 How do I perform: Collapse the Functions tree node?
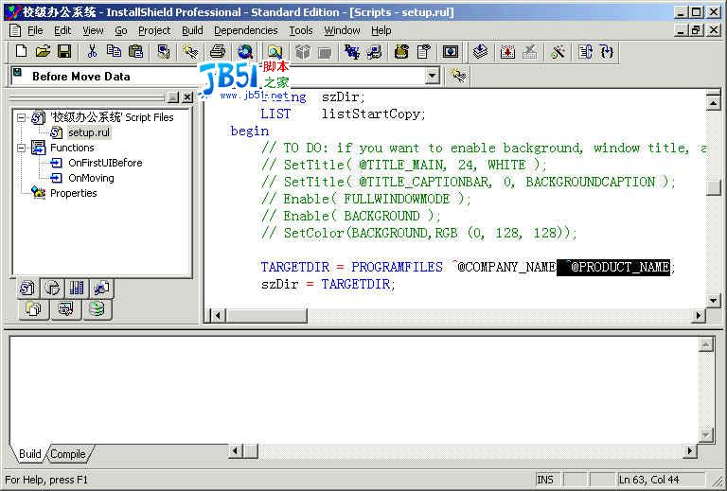point(21,149)
